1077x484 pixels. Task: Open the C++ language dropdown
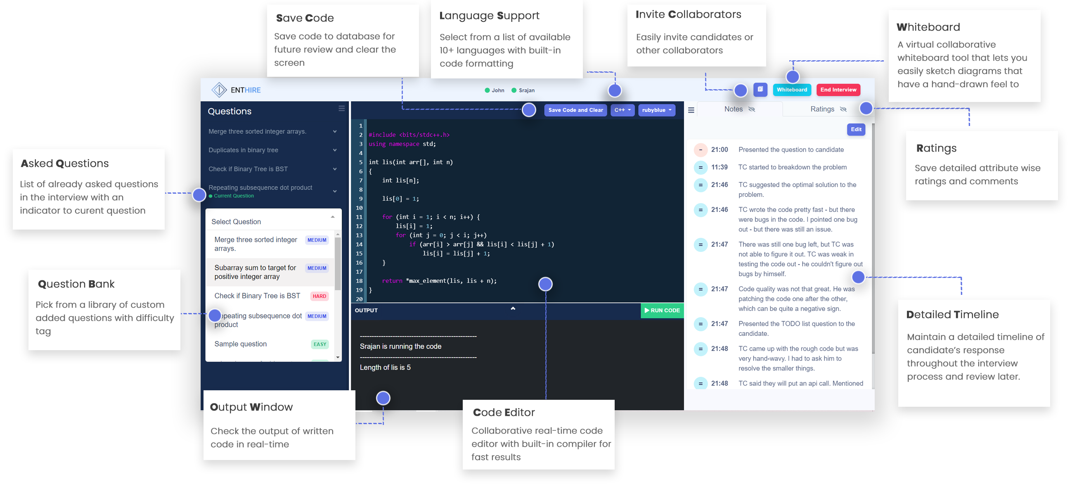tap(623, 110)
